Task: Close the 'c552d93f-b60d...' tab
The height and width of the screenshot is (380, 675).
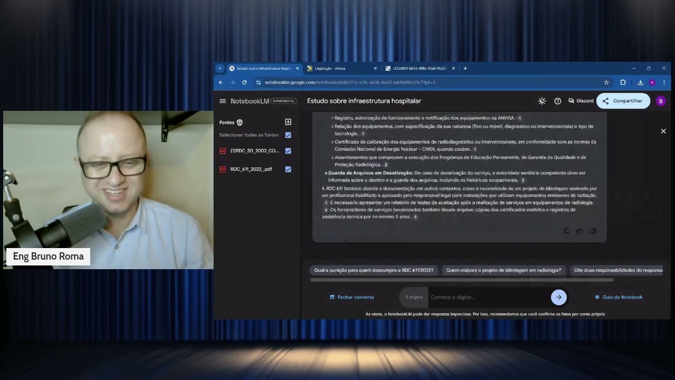Action: point(452,68)
